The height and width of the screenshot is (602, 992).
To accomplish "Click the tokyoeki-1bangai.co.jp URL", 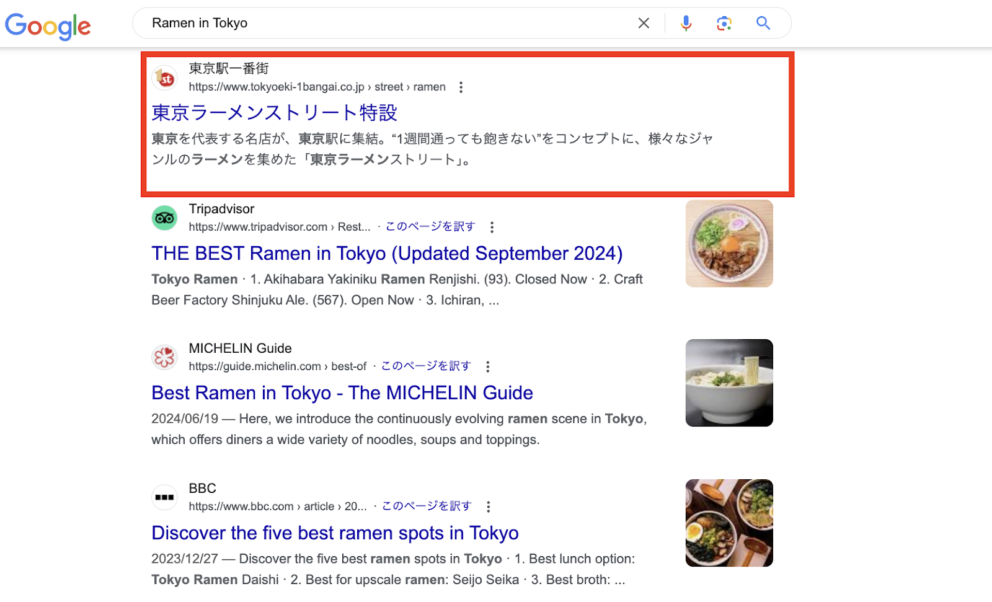I will point(317,87).
